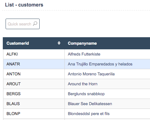Select the AROUT customer ID
Viewport: 150px width, 120px height.
point(14,84)
